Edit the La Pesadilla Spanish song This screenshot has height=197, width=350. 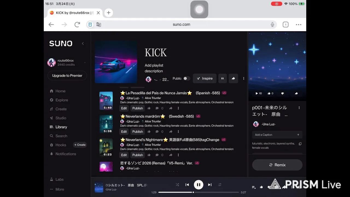coord(124,108)
